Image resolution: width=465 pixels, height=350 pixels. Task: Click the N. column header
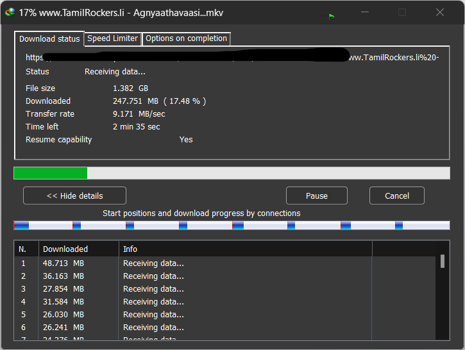click(x=26, y=249)
